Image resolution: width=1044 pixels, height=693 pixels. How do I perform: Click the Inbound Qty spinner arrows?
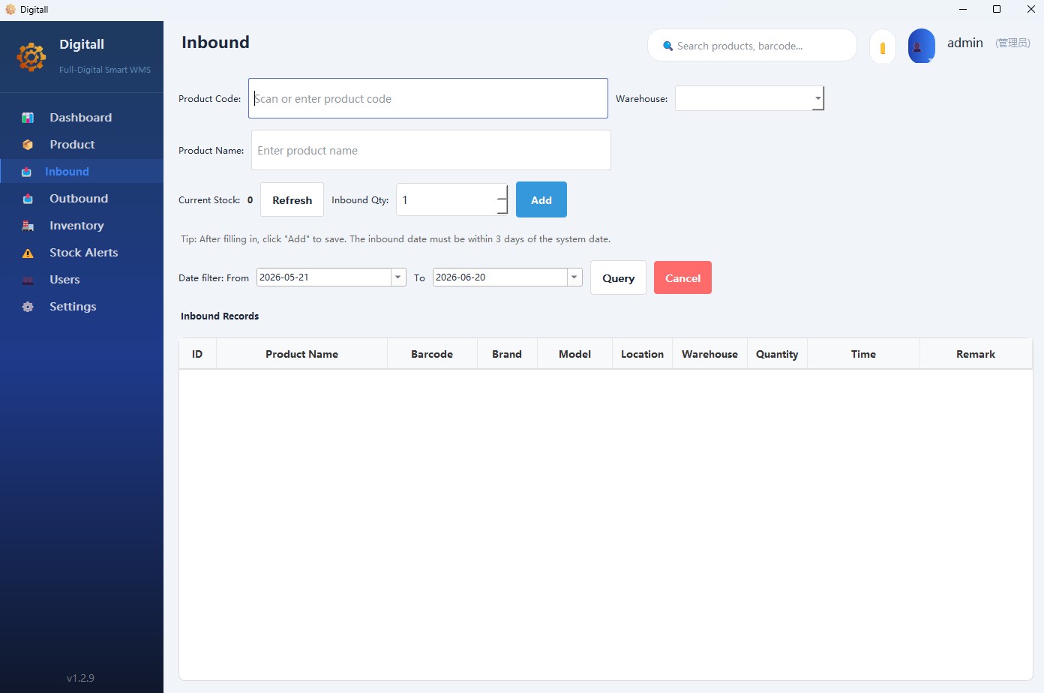pos(502,200)
